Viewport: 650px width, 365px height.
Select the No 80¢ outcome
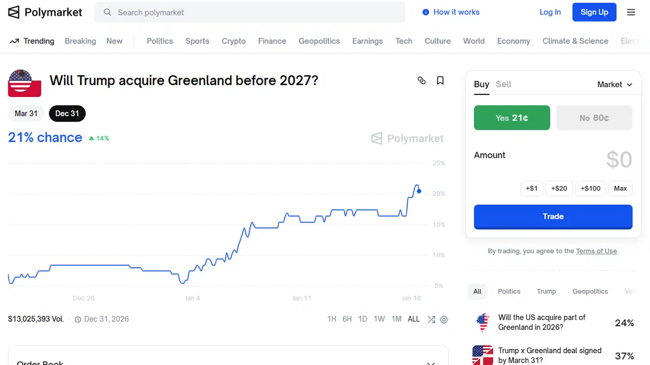pyautogui.click(x=594, y=118)
